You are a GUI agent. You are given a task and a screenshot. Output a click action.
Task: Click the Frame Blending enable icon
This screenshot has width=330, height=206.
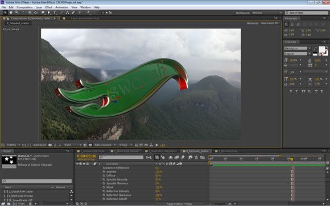(176, 157)
